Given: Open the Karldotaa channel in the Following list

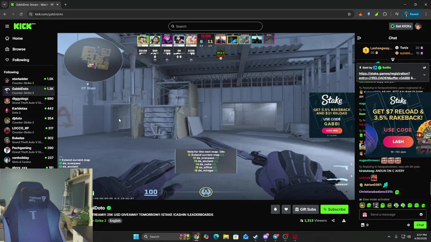Looking at the screenshot, I should [29, 110].
